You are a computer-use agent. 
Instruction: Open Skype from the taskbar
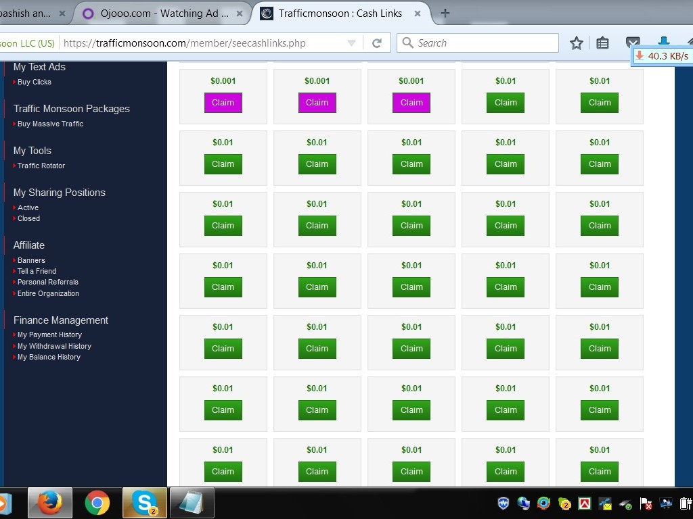(144, 503)
